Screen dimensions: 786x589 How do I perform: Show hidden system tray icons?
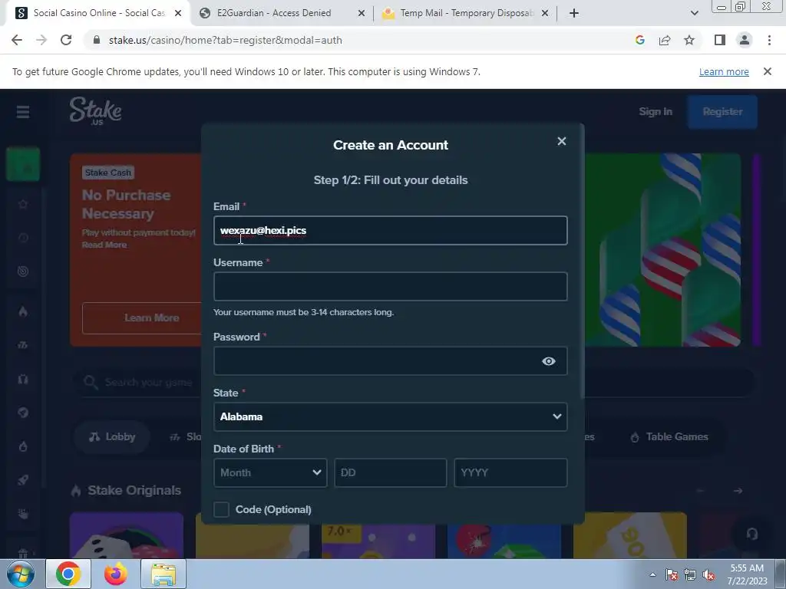pos(652,575)
